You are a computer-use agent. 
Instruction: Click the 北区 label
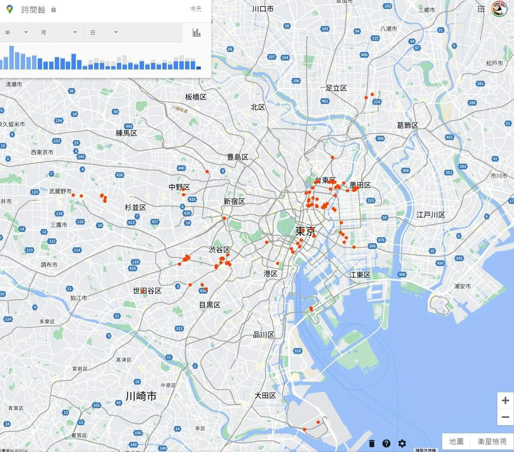pyautogui.click(x=258, y=107)
